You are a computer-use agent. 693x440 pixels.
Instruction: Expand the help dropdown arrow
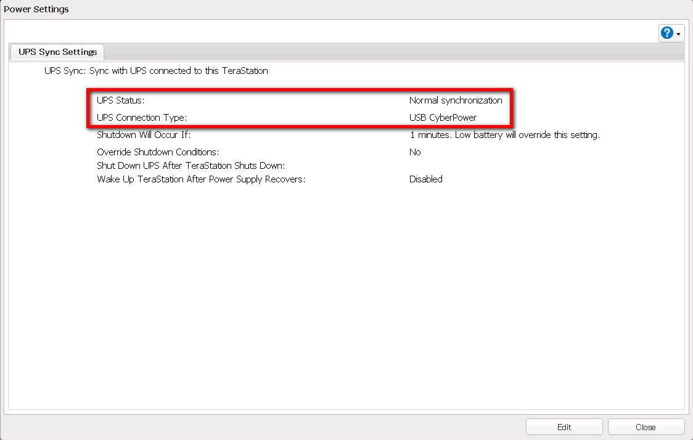click(679, 34)
